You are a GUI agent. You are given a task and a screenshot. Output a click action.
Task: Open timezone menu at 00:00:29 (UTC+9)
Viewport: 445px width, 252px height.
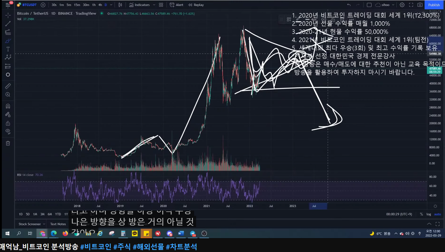click(399, 214)
